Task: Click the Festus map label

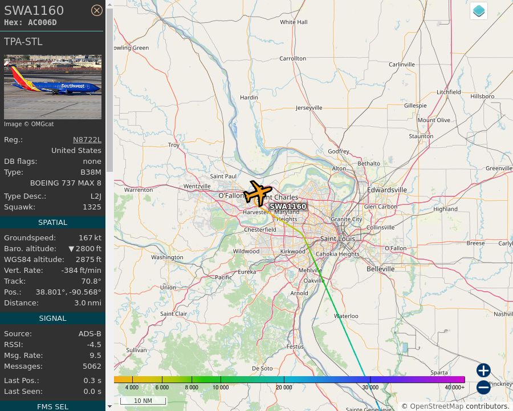Action: (x=295, y=346)
